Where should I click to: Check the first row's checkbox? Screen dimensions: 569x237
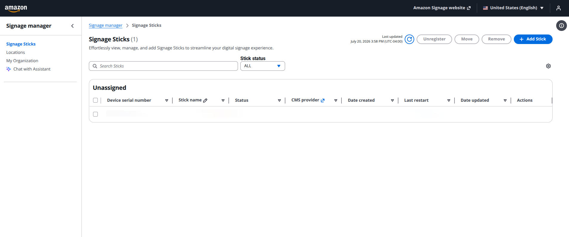(x=95, y=114)
